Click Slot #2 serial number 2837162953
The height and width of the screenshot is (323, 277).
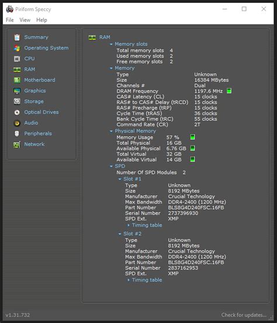coord(183,268)
